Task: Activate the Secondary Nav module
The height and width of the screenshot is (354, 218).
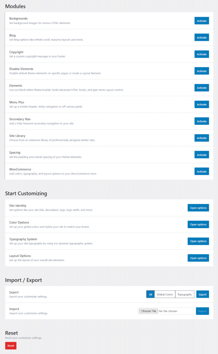Action: tap(201, 121)
